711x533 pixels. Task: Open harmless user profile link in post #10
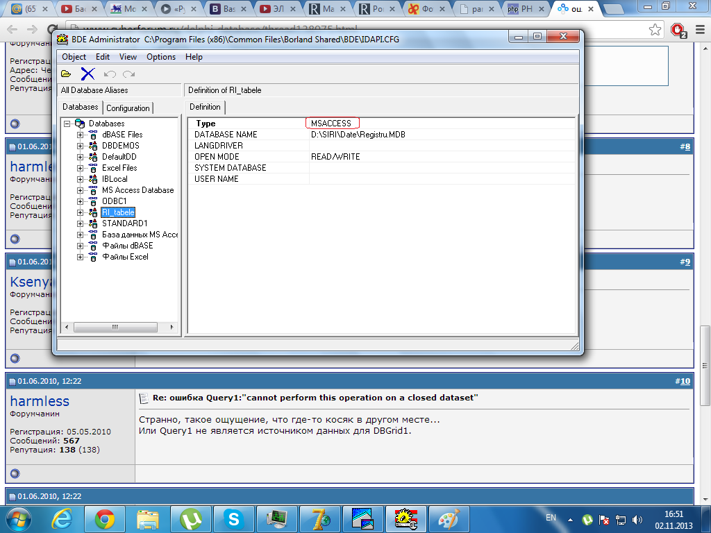point(40,401)
